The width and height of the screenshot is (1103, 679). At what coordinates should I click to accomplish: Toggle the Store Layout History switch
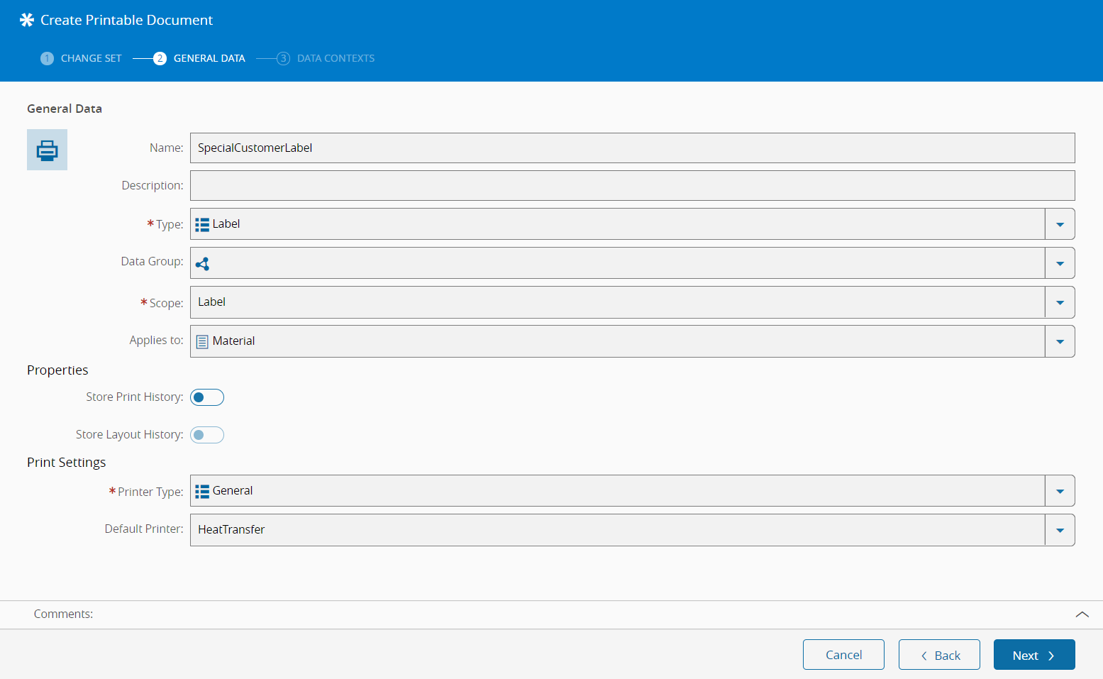click(x=207, y=435)
